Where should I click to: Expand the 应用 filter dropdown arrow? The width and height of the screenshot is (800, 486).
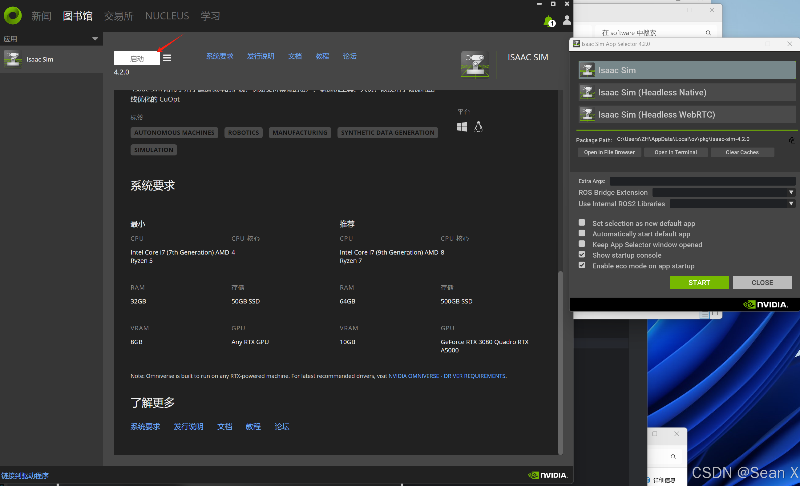click(95, 39)
